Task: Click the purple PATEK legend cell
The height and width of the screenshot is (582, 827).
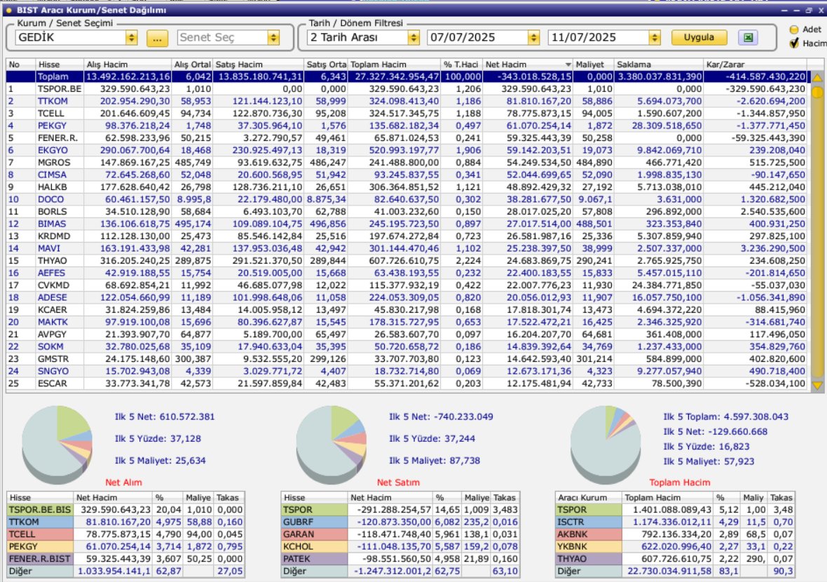Action: 315,559
